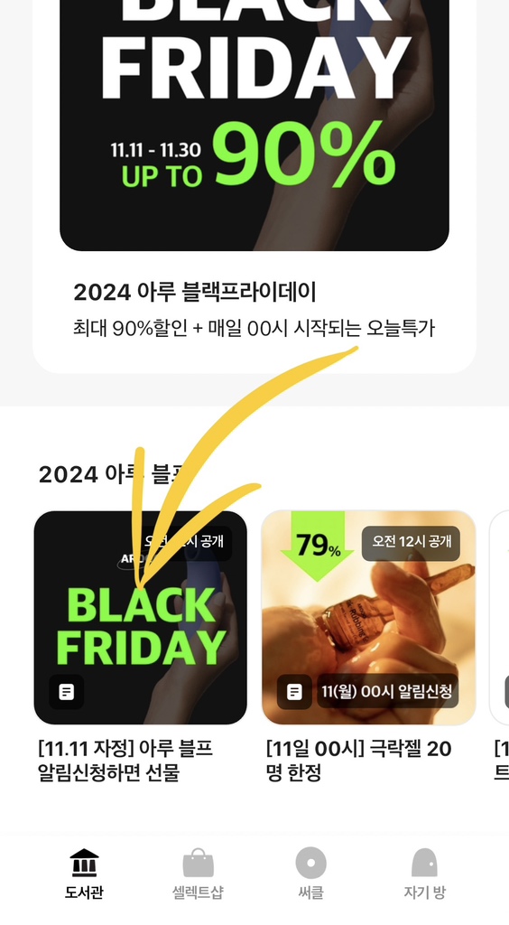Open the 셀렉트샵 shopping bag icon

coord(198,863)
